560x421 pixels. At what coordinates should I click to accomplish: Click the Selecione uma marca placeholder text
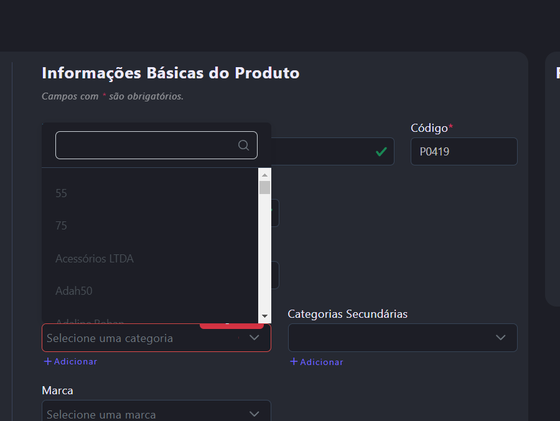pos(101,414)
